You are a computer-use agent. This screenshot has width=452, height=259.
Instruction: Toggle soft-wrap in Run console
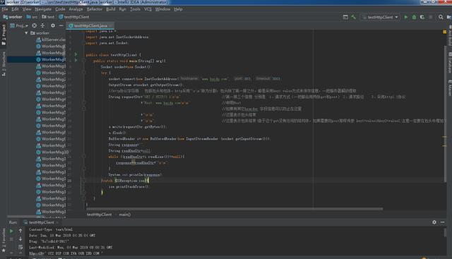(x=20, y=247)
